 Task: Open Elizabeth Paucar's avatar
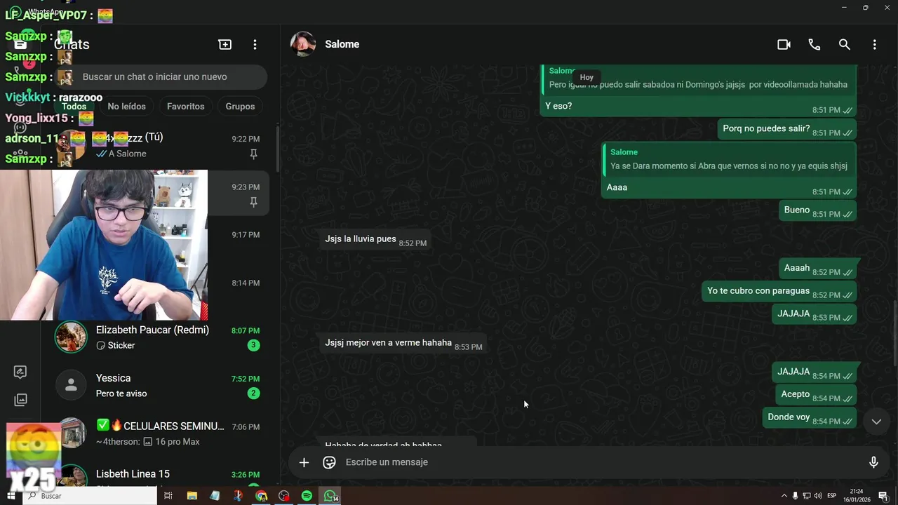coord(71,337)
